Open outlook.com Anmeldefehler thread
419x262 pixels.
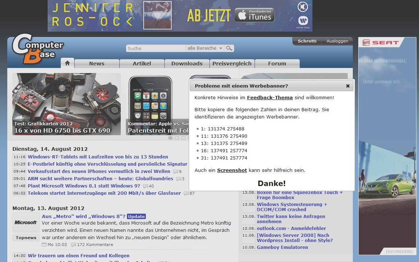[291, 228]
